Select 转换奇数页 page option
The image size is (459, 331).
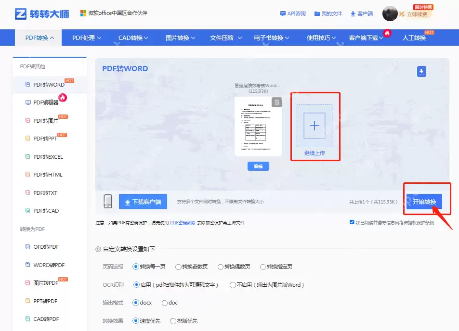(179, 268)
